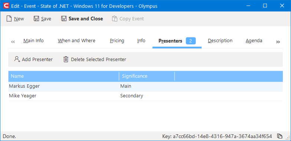Click the red app logo in the title bar
Screen dimensions: 291x141
[x=6, y=6]
